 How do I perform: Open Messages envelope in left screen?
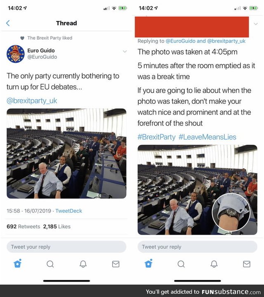(x=116, y=264)
